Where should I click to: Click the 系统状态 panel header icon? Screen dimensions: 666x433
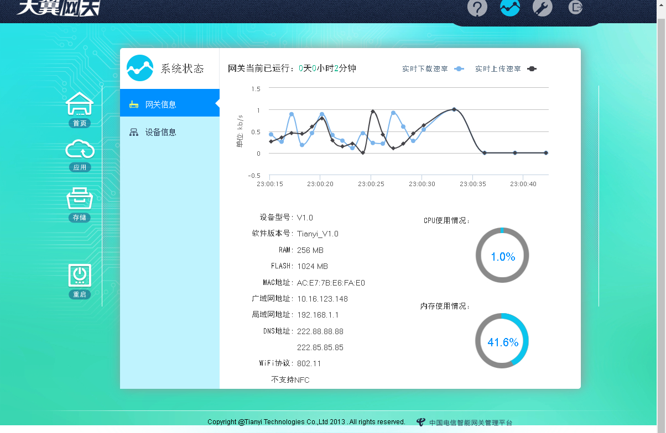(140, 68)
